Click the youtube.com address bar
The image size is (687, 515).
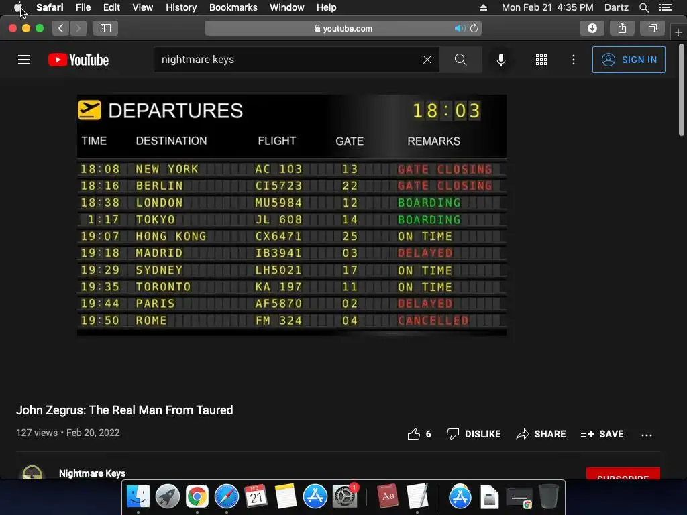point(343,28)
